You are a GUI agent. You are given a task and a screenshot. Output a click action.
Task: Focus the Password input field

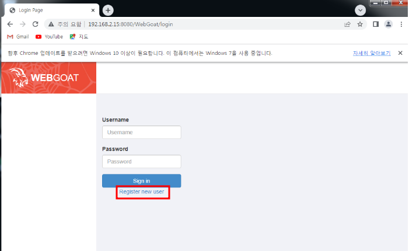[142, 162]
